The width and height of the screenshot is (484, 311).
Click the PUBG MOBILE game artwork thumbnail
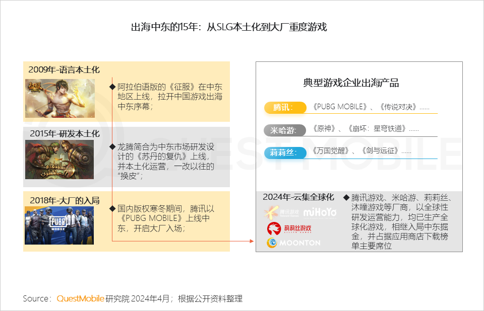[59, 225]
